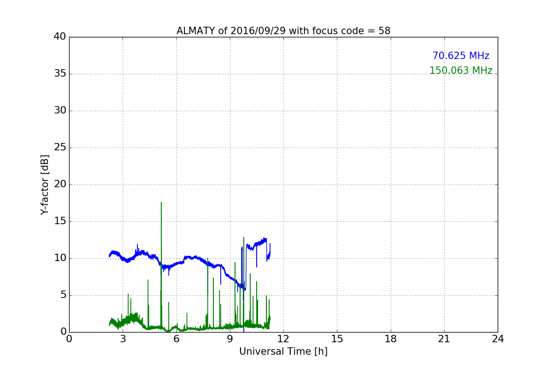Click the y-axis tick value 35

click(60, 74)
